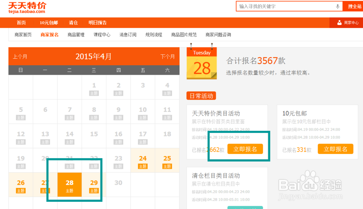Select April 30 on the calendar
The width and height of the screenshot is (363, 209).
[x=118, y=185]
